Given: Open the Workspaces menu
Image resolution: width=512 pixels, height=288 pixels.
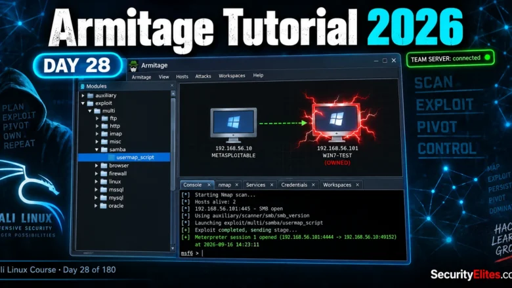Looking at the screenshot, I should click(x=232, y=75).
